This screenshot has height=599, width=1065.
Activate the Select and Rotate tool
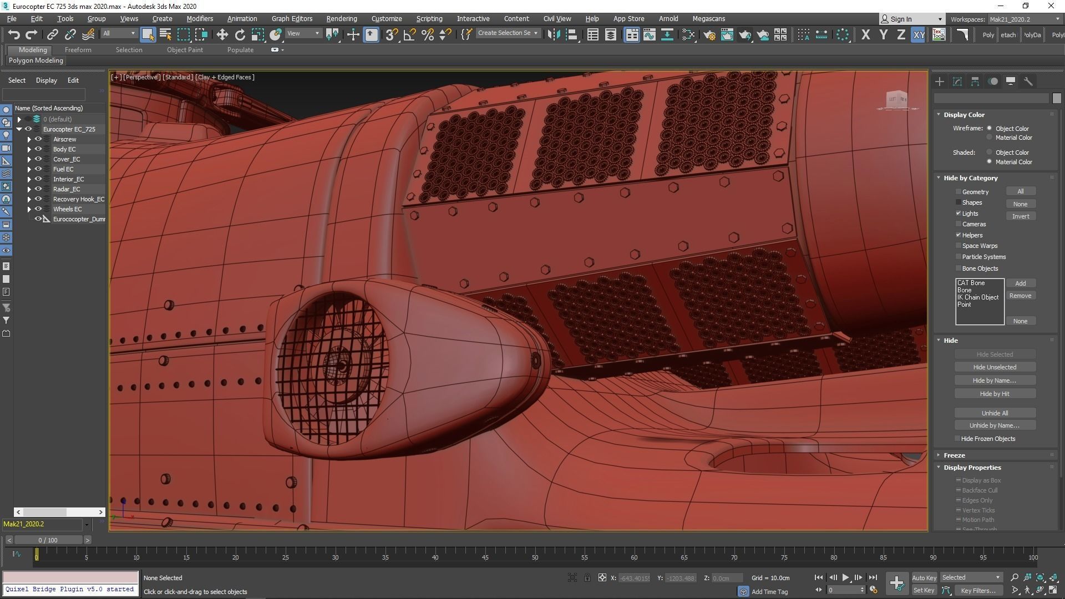click(x=240, y=35)
